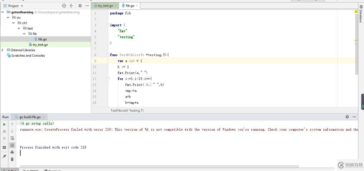Expand the 4 go setup calls fold

[18, 123]
